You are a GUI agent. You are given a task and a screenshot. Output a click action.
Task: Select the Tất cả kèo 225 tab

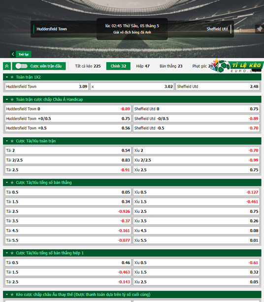pyautogui.click(x=88, y=66)
